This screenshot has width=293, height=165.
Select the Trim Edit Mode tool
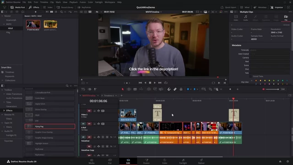coord(129,89)
